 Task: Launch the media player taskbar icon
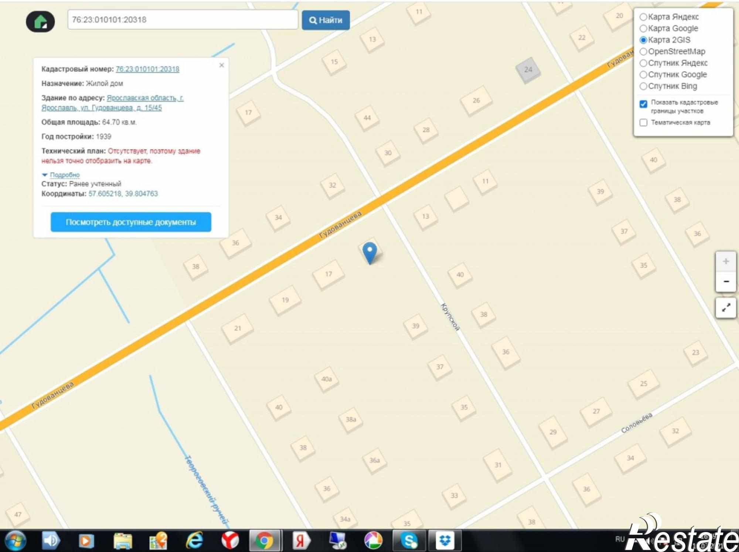point(86,541)
